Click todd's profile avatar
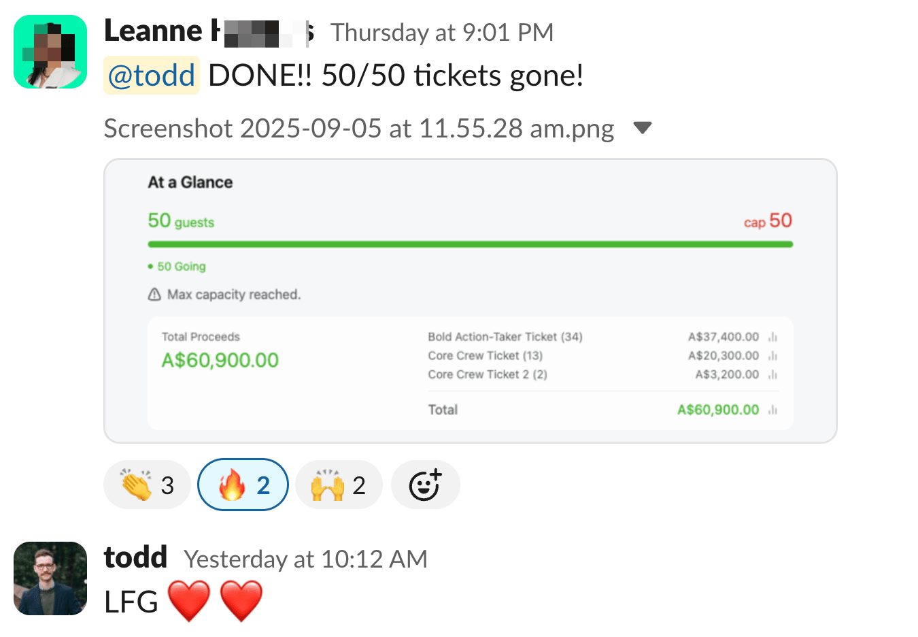The height and width of the screenshot is (637, 918). (50, 578)
